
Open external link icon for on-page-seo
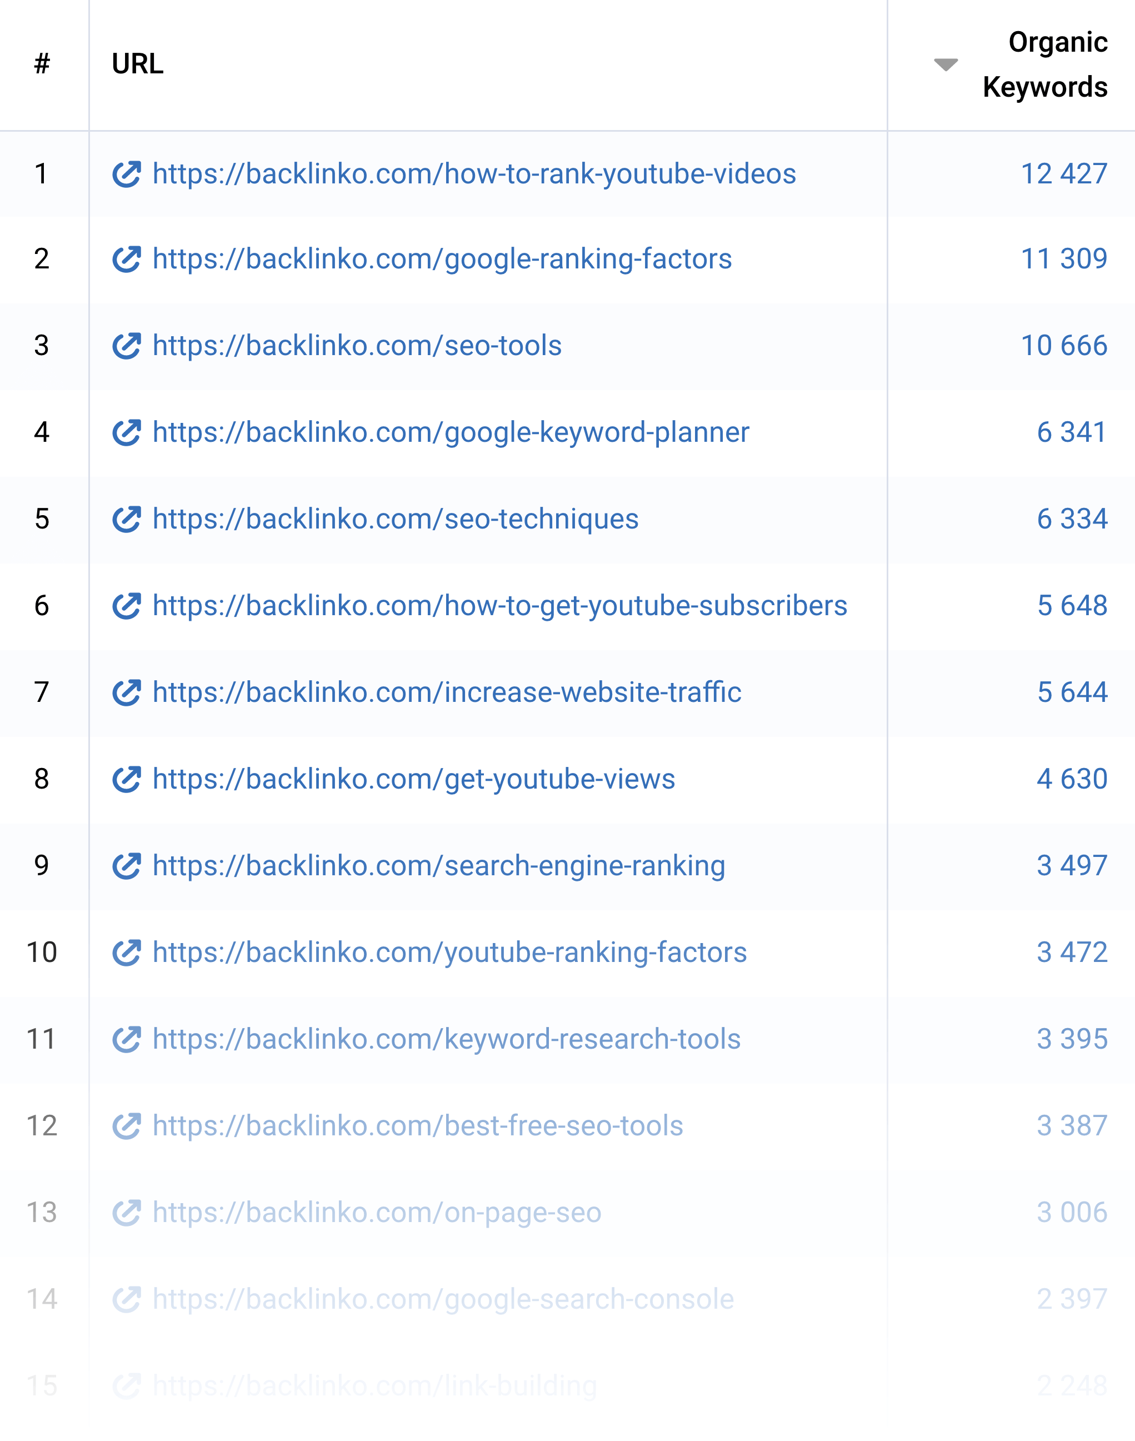(126, 1213)
